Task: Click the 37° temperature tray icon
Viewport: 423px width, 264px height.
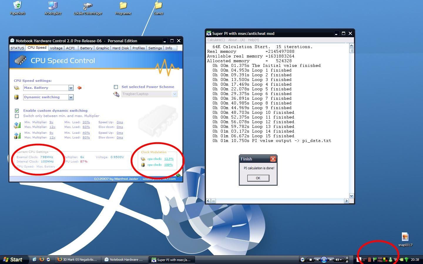Action: click(x=364, y=260)
